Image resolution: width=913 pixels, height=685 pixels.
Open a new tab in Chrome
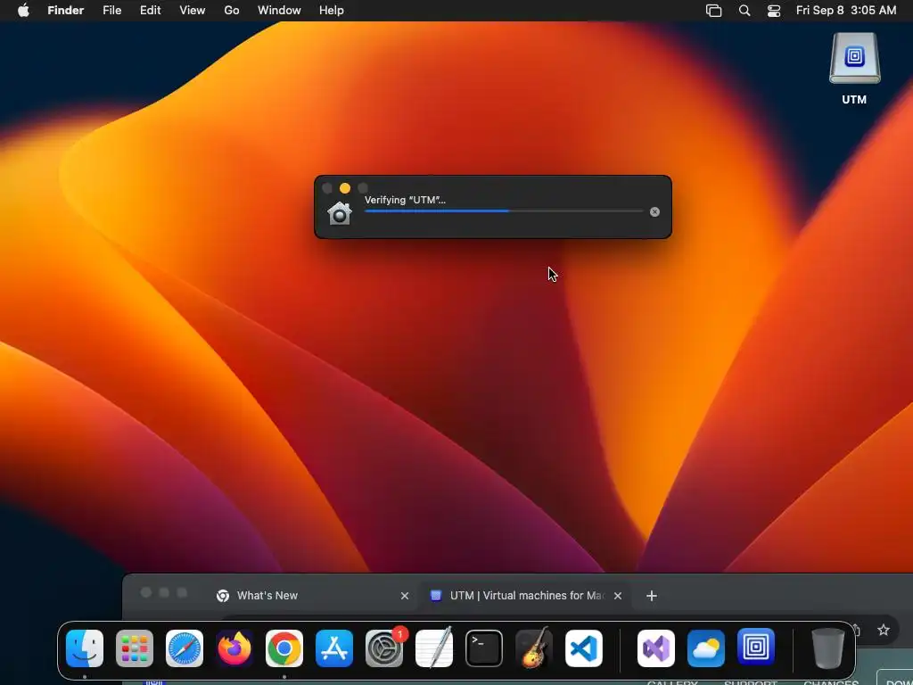(x=652, y=596)
